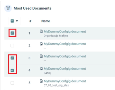
Task: Click the document icon in row 5
Action: (x=41, y=81)
